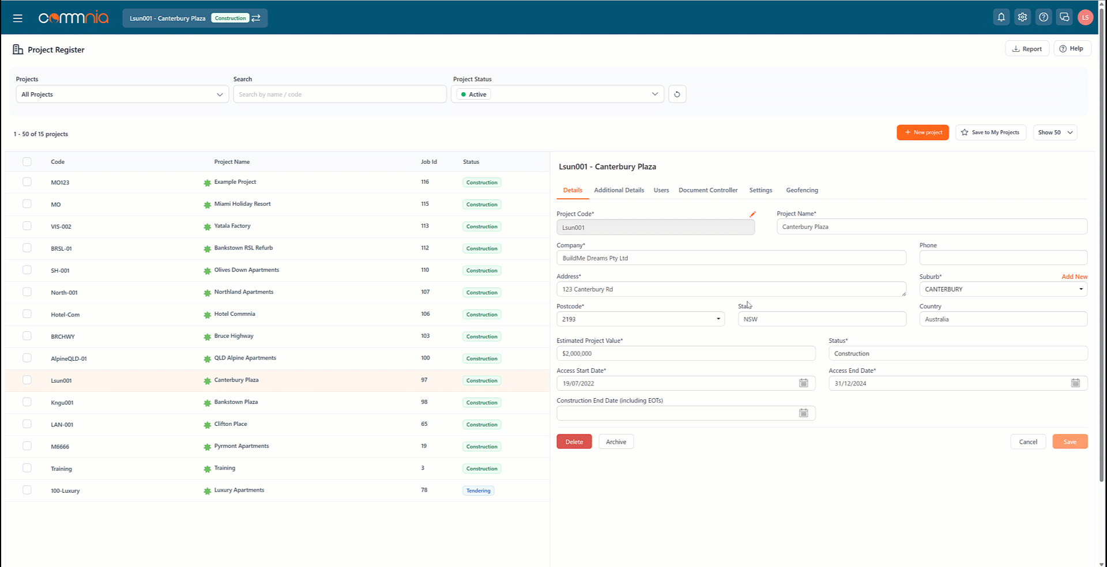This screenshot has height=567, width=1107.
Task: Open the chat messages icon
Action: click(x=1064, y=17)
